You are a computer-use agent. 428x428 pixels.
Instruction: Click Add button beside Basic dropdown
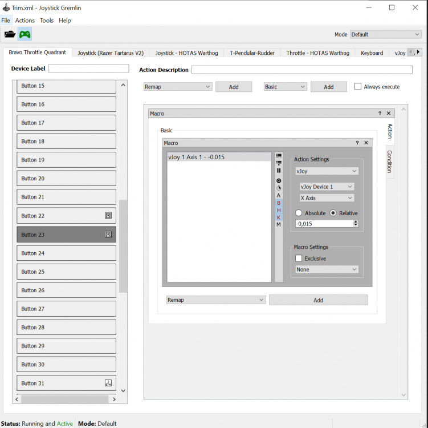click(x=328, y=87)
